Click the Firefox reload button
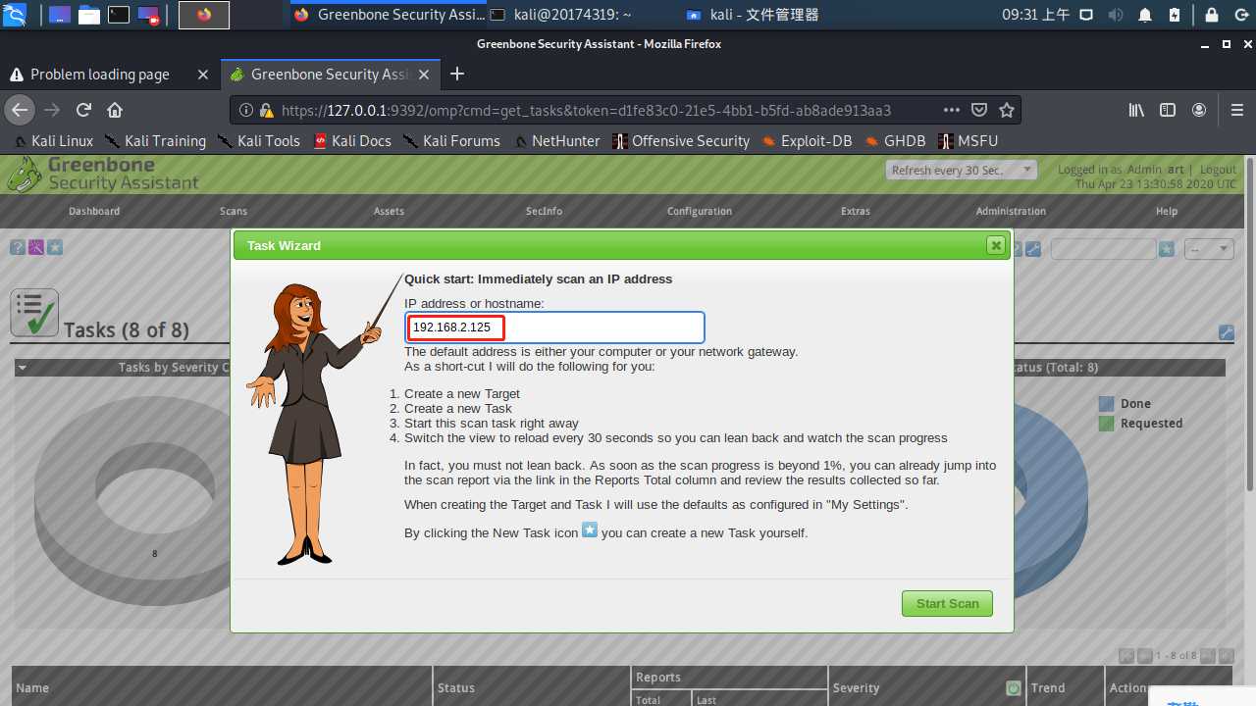This screenshot has width=1256, height=706. [84, 110]
